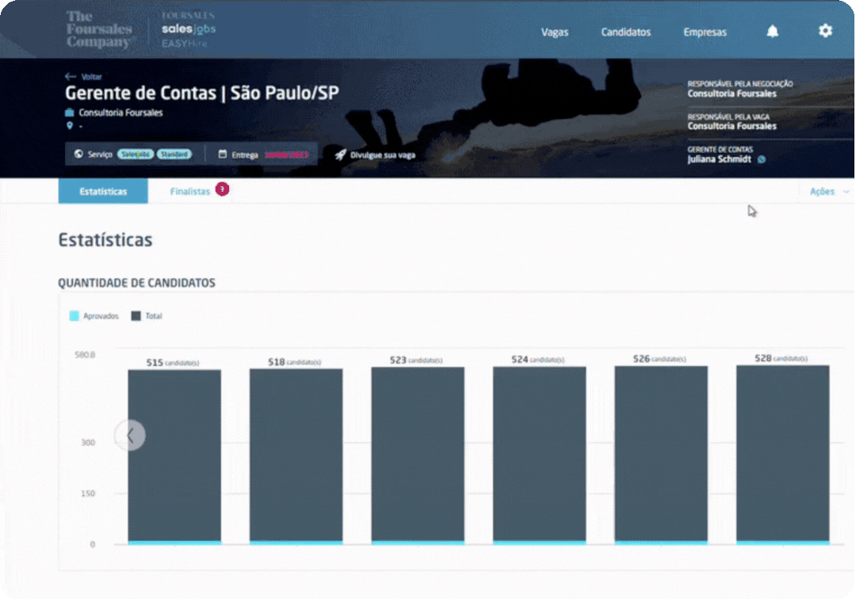Toggle the Aprovados legend swatch
856x599 pixels.
pyautogui.click(x=75, y=316)
